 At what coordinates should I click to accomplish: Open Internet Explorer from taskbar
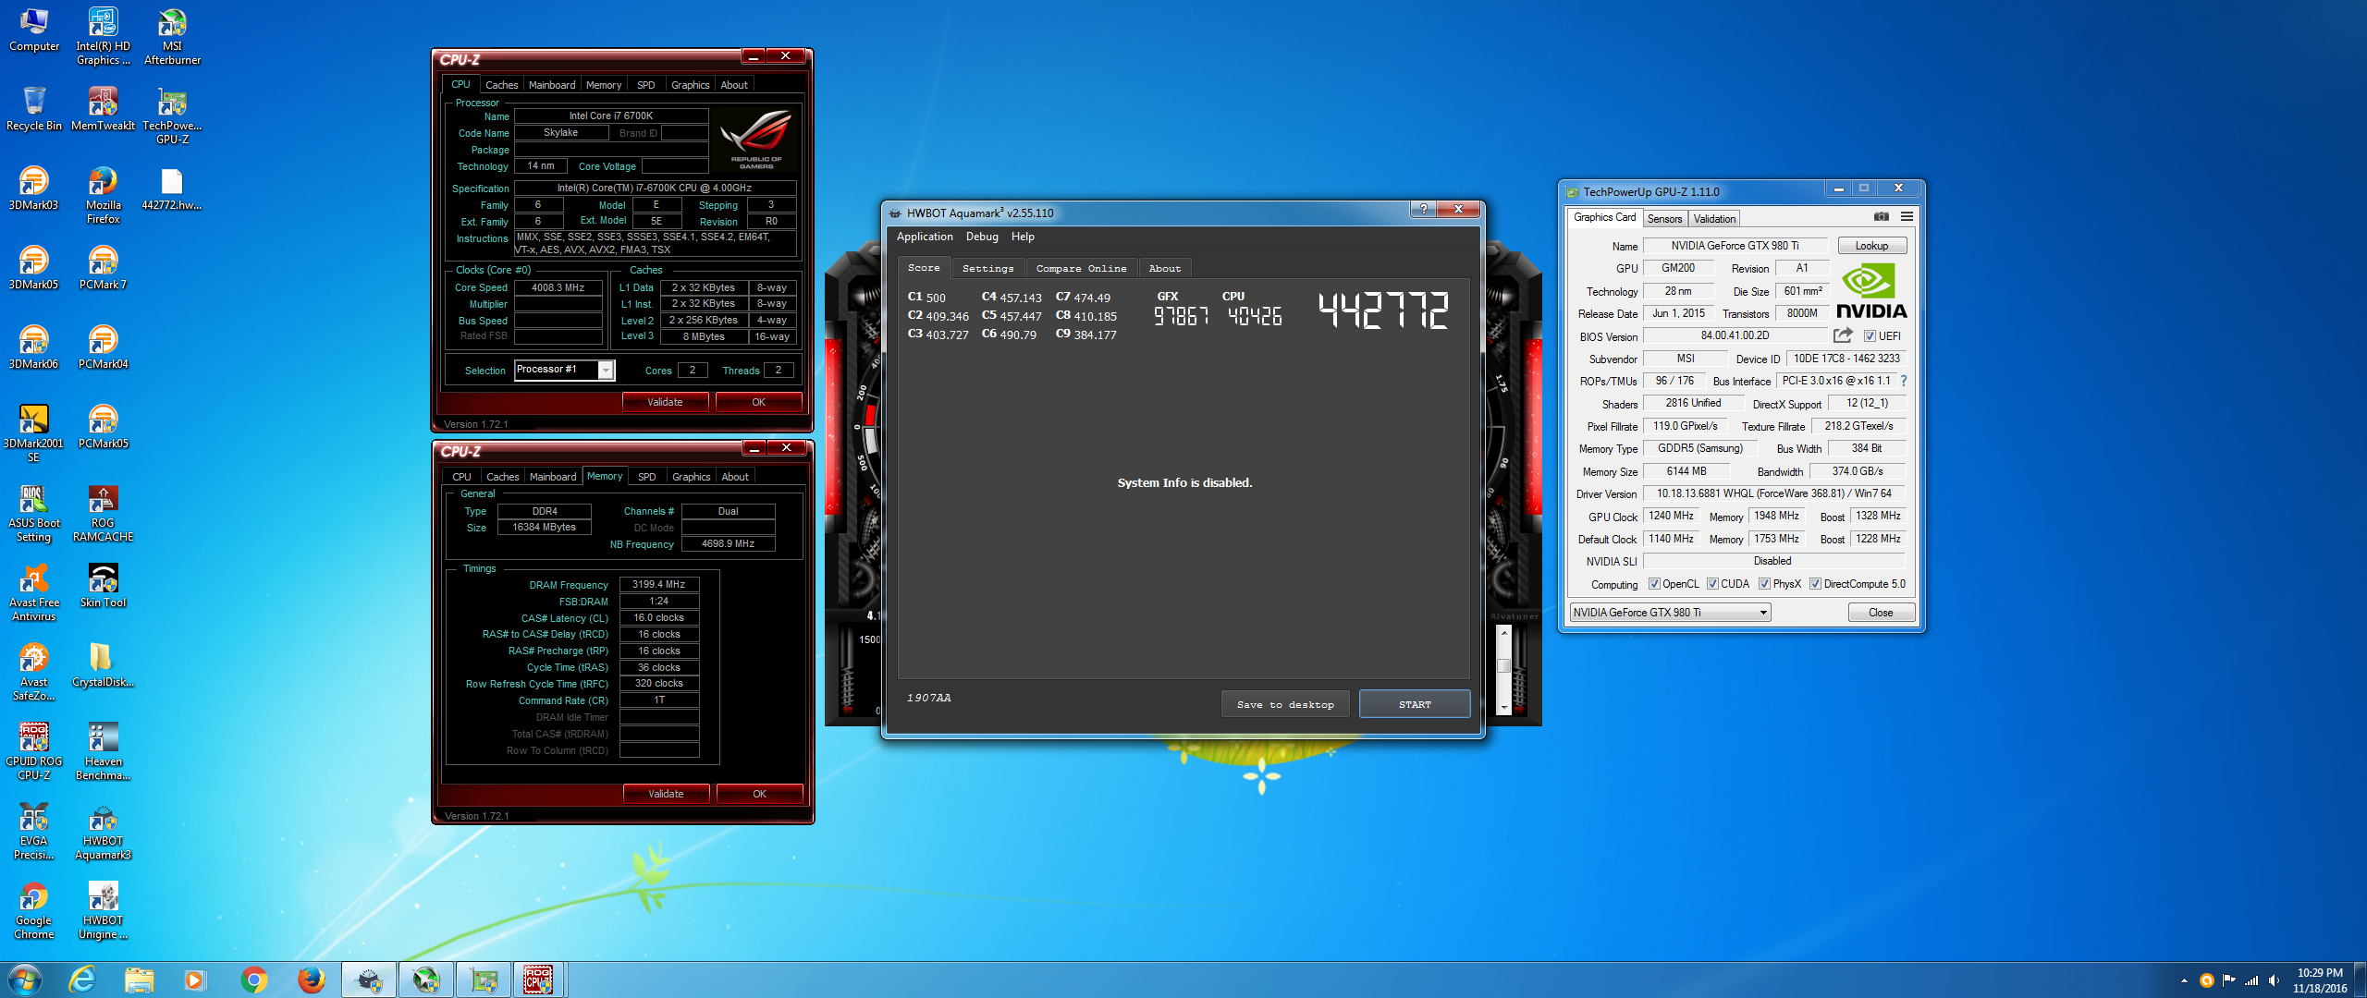(x=82, y=980)
